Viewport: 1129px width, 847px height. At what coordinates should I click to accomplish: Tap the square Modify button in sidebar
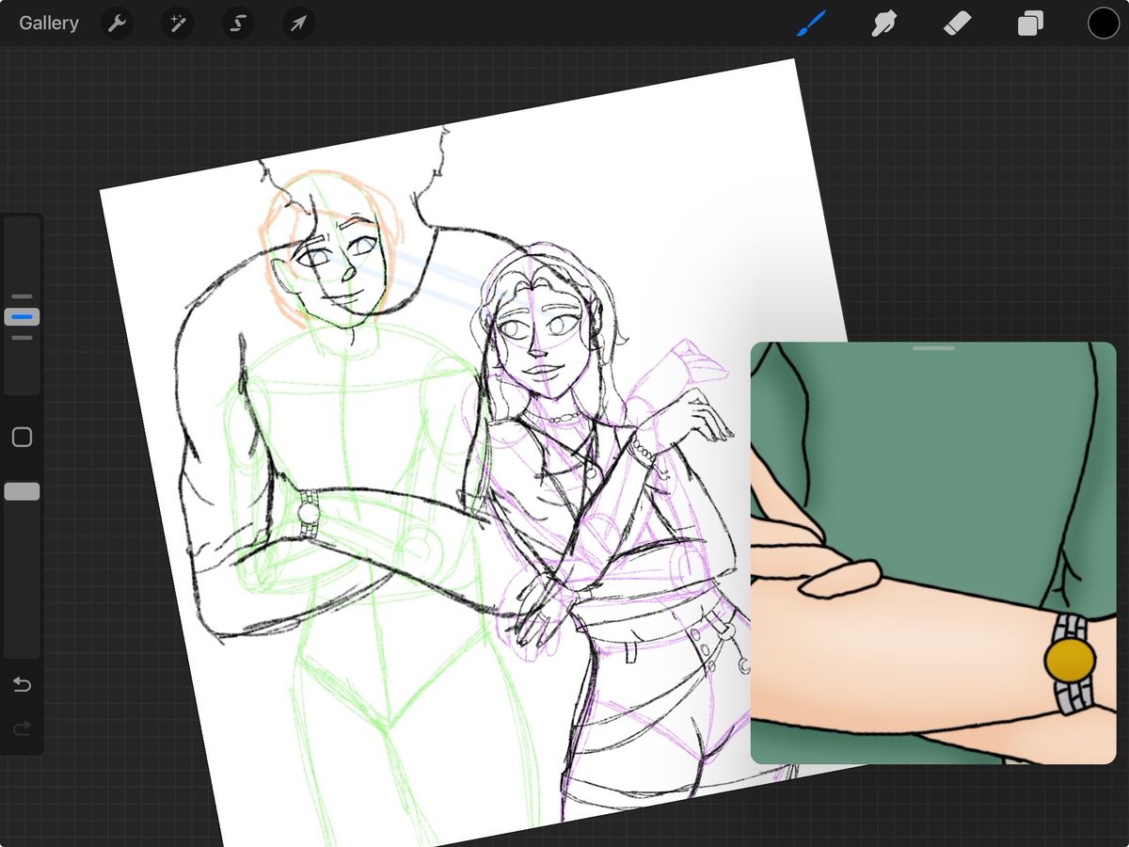[22, 437]
